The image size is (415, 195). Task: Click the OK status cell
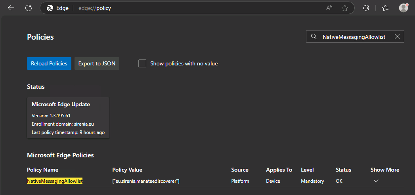[339, 181]
